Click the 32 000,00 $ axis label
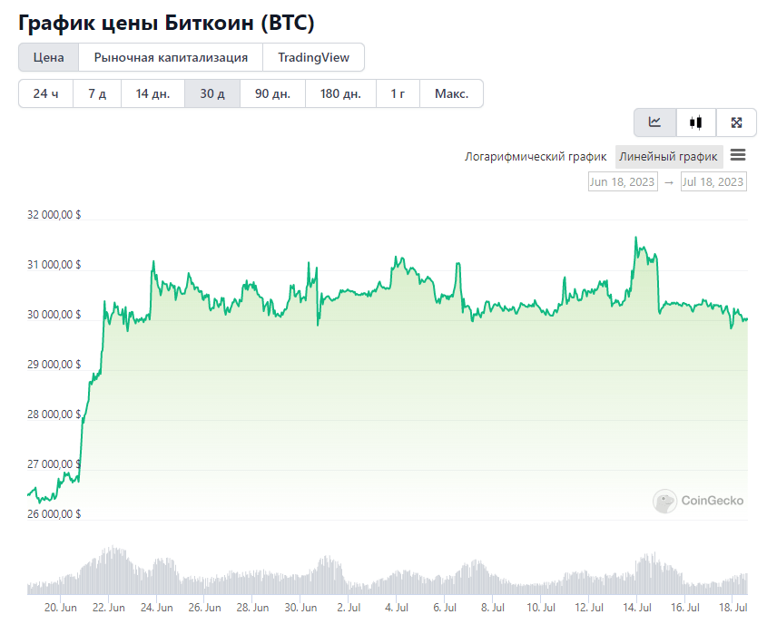767x634 pixels. (x=54, y=215)
